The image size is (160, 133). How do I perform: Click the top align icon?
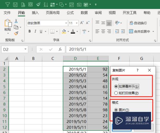tap(97, 22)
